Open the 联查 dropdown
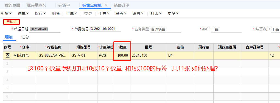Viewport: 280px width, 103px height. coord(121,13)
